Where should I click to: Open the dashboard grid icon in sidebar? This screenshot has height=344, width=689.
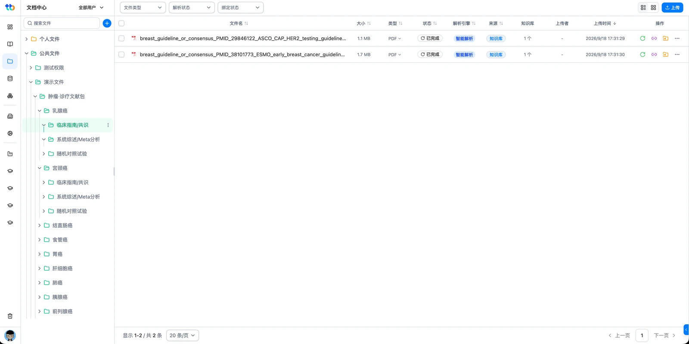[x=10, y=27]
